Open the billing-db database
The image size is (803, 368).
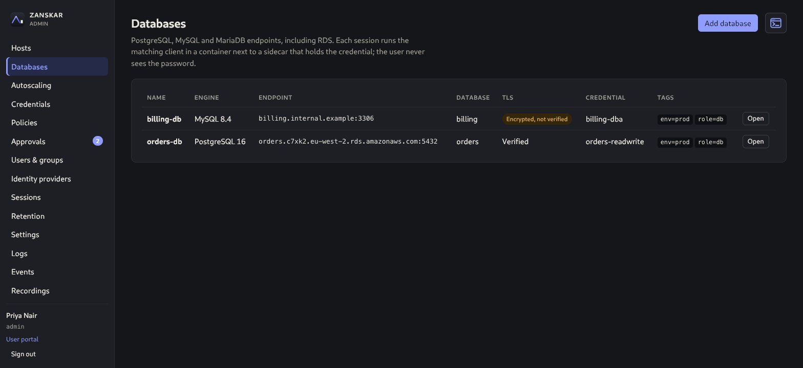pos(755,119)
